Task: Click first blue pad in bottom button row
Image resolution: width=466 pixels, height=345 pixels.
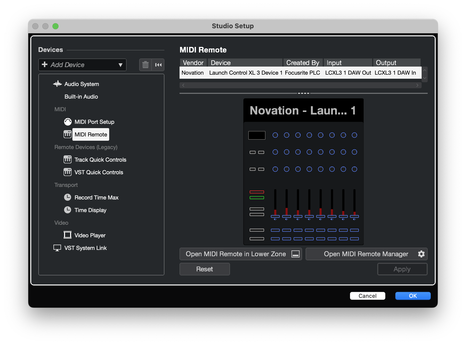Action: (275, 239)
